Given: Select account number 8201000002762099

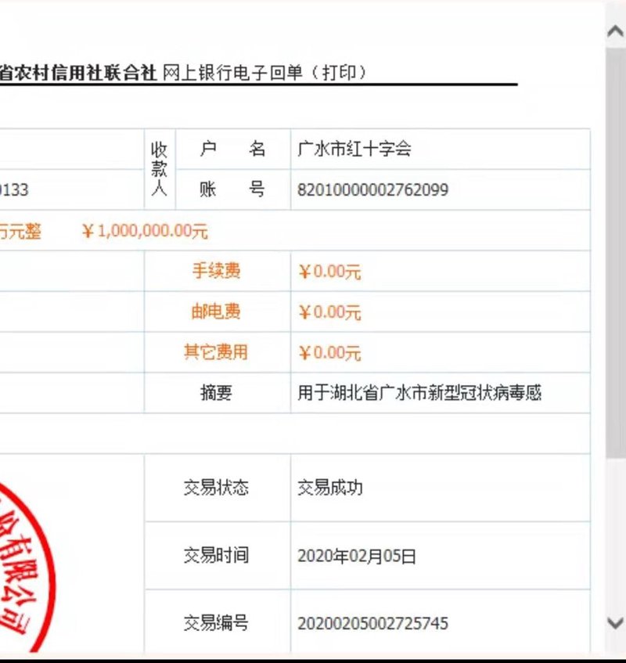Looking at the screenshot, I should 372,189.
